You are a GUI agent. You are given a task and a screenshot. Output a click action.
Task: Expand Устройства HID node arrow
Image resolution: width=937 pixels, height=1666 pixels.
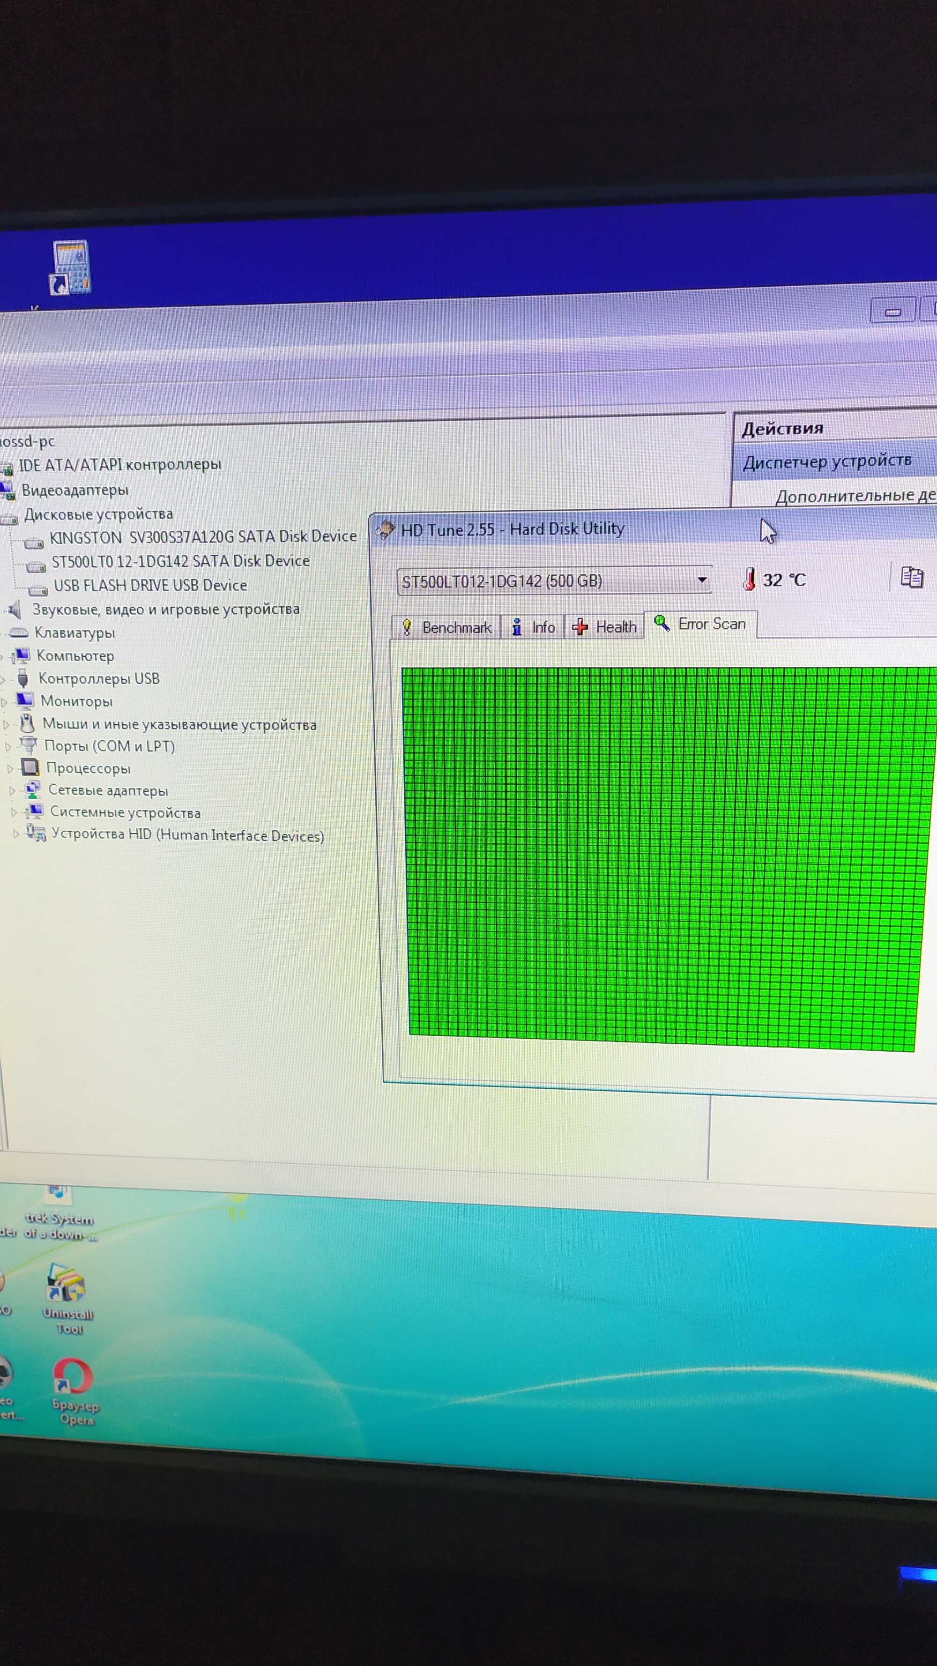[16, 834]
